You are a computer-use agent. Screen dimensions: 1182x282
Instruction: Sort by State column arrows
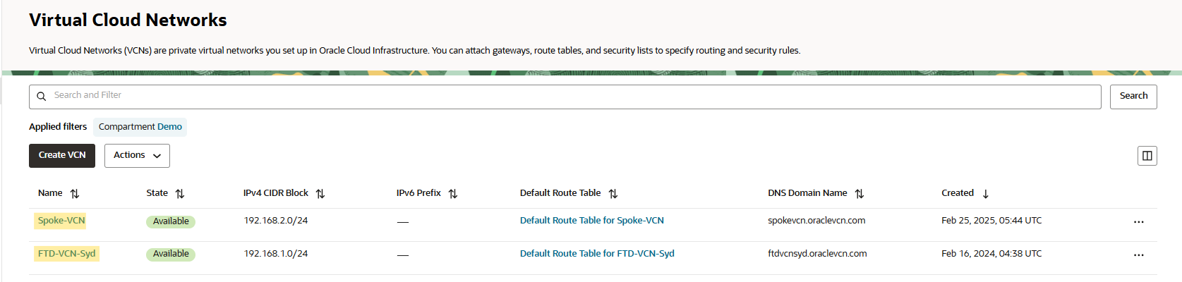(180, 194)
